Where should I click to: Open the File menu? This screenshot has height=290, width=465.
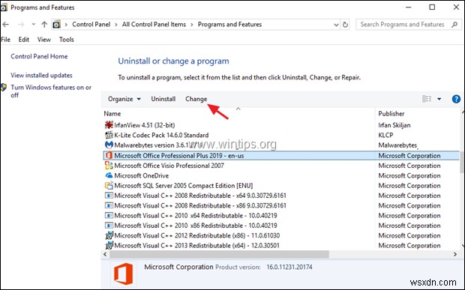6,40
